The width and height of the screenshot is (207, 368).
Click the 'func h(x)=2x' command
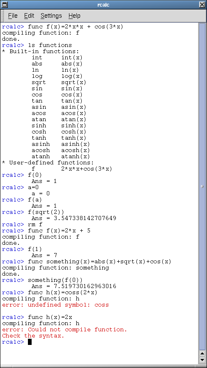pyautogui.click(x=50, y=317)
